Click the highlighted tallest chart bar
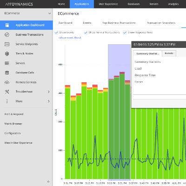This screenshot has height=186, width=186. 122,126
